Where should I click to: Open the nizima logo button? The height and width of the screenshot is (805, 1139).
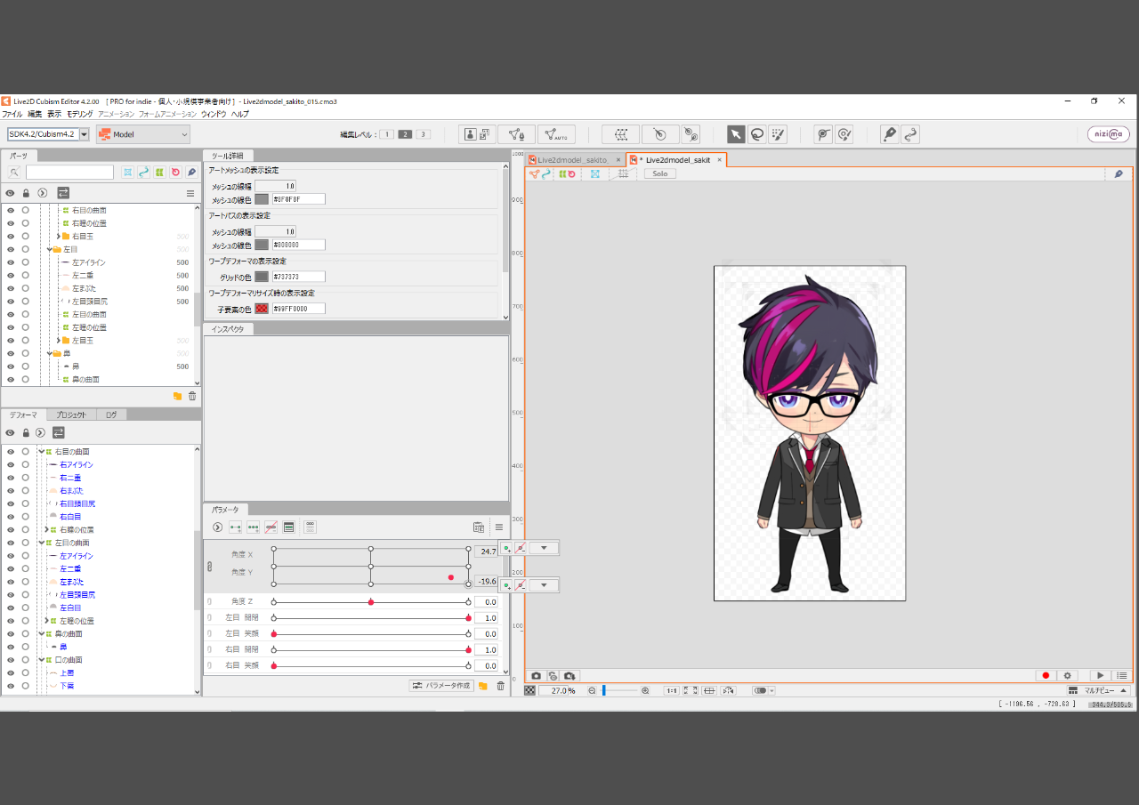[1109, 134]
